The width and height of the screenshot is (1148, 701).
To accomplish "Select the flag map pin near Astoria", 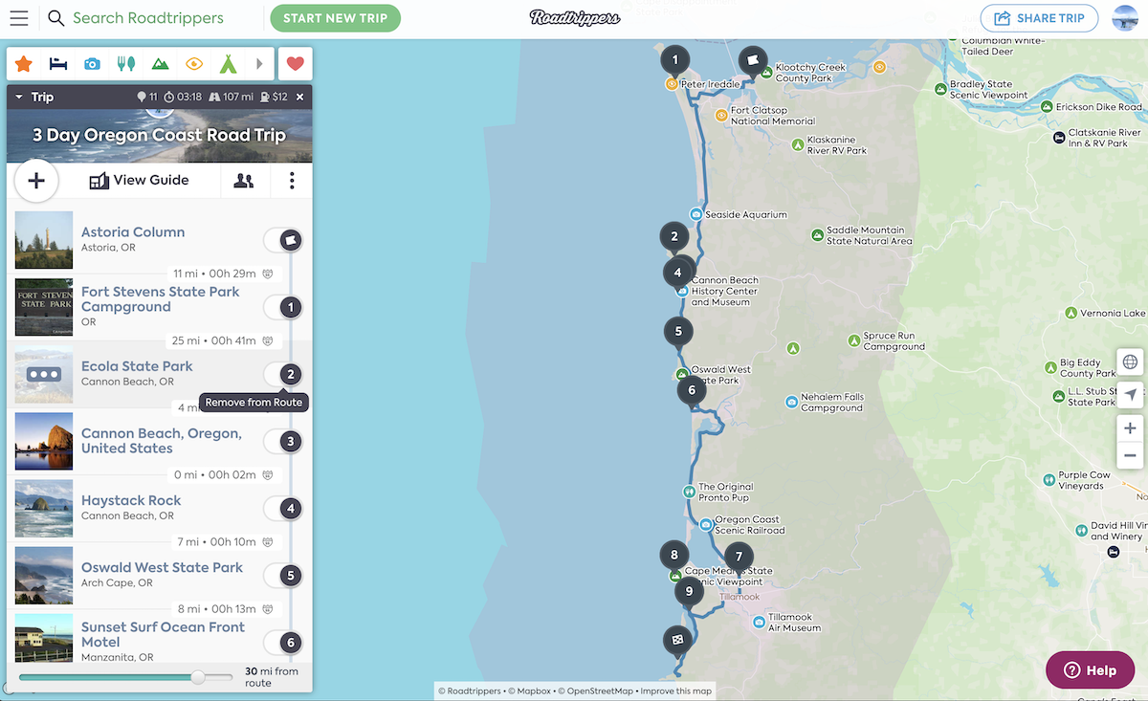I will point(754,60).
